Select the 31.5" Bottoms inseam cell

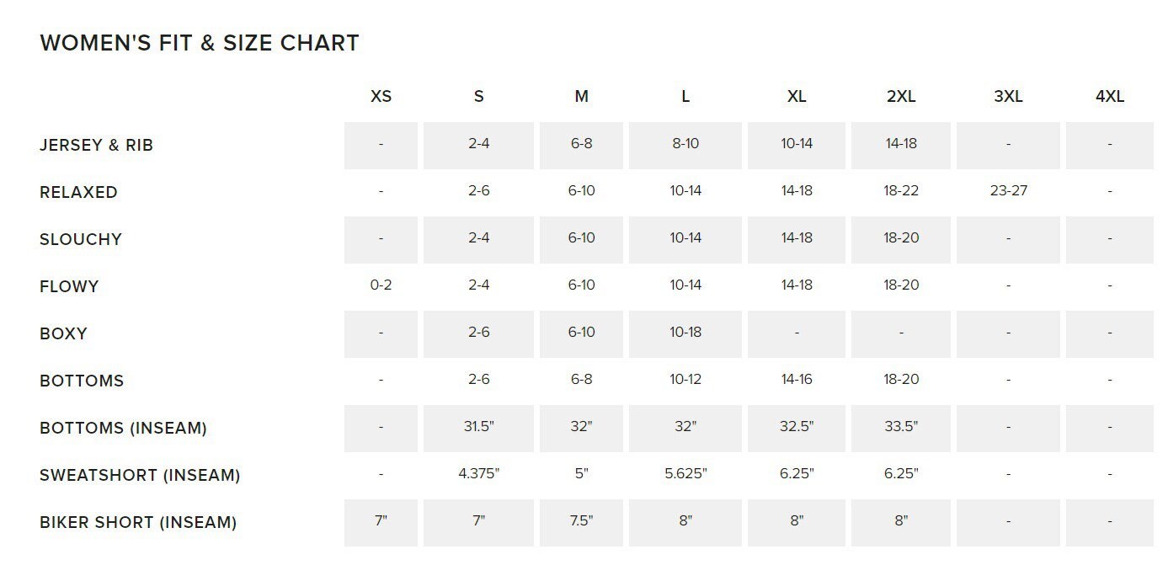click(478, 427)
